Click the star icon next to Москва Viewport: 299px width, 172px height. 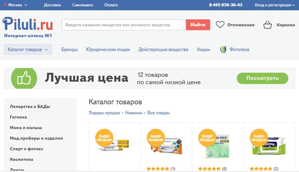point(5,5)
